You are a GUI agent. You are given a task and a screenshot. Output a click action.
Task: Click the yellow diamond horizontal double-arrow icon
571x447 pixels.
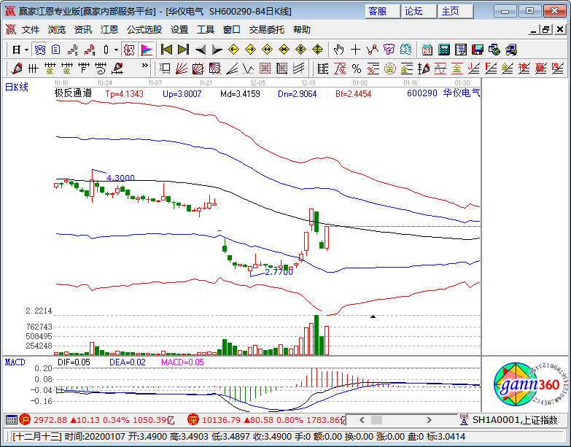[x=268, y=50]
